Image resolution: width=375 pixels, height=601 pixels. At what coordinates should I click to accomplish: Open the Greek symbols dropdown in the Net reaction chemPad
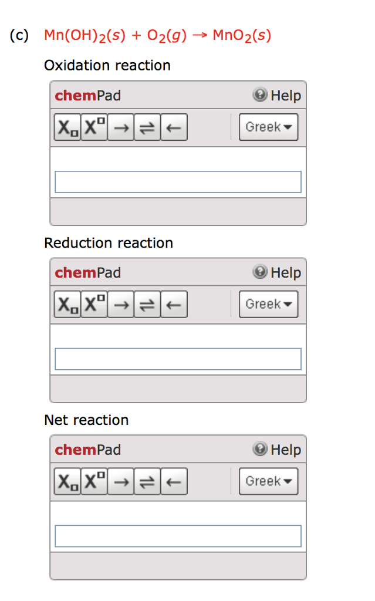pyautogui.click(x=268, y=481)
